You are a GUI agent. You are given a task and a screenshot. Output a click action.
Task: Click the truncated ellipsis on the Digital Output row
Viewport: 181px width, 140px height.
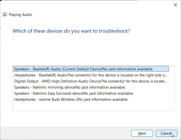click(x=165, y=82)
